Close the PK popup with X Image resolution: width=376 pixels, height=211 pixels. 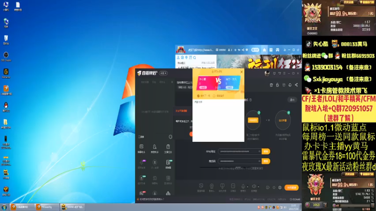click(x=242, y=72)
